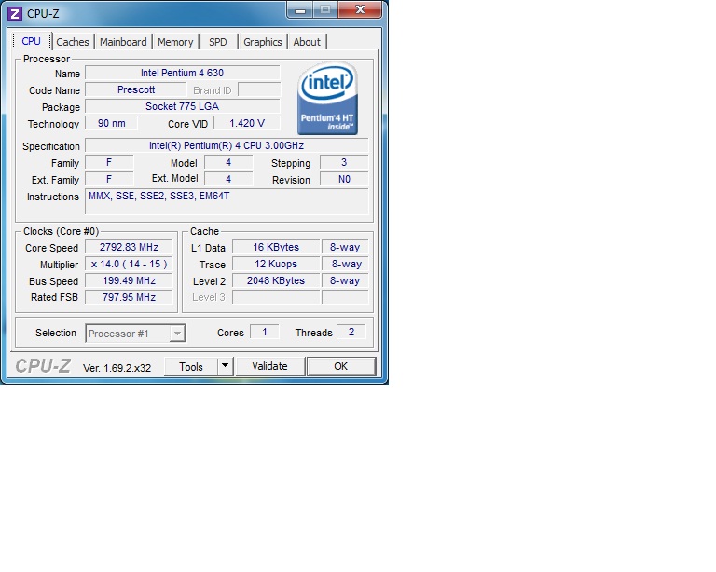716x572 pixels.
Task: Click the Ext. Model value 4
Action: tap(228, 179)
